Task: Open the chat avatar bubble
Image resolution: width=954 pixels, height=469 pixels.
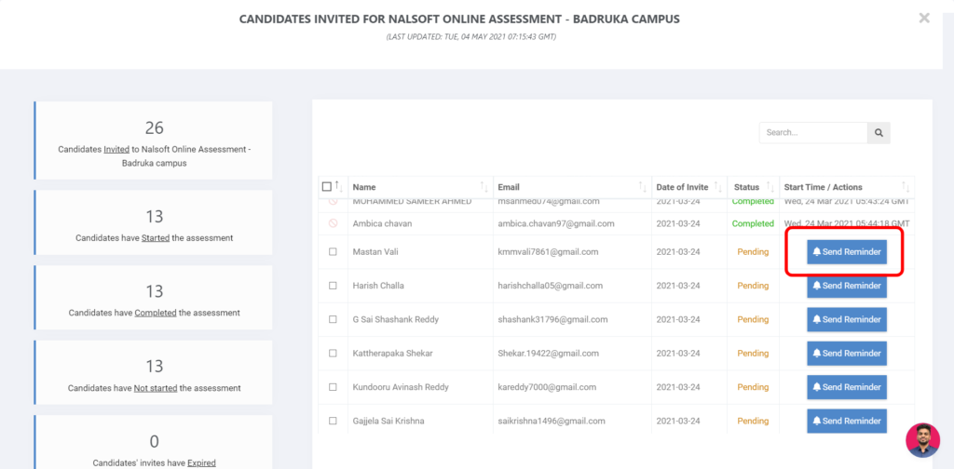Action: click(x=922, y=440)
